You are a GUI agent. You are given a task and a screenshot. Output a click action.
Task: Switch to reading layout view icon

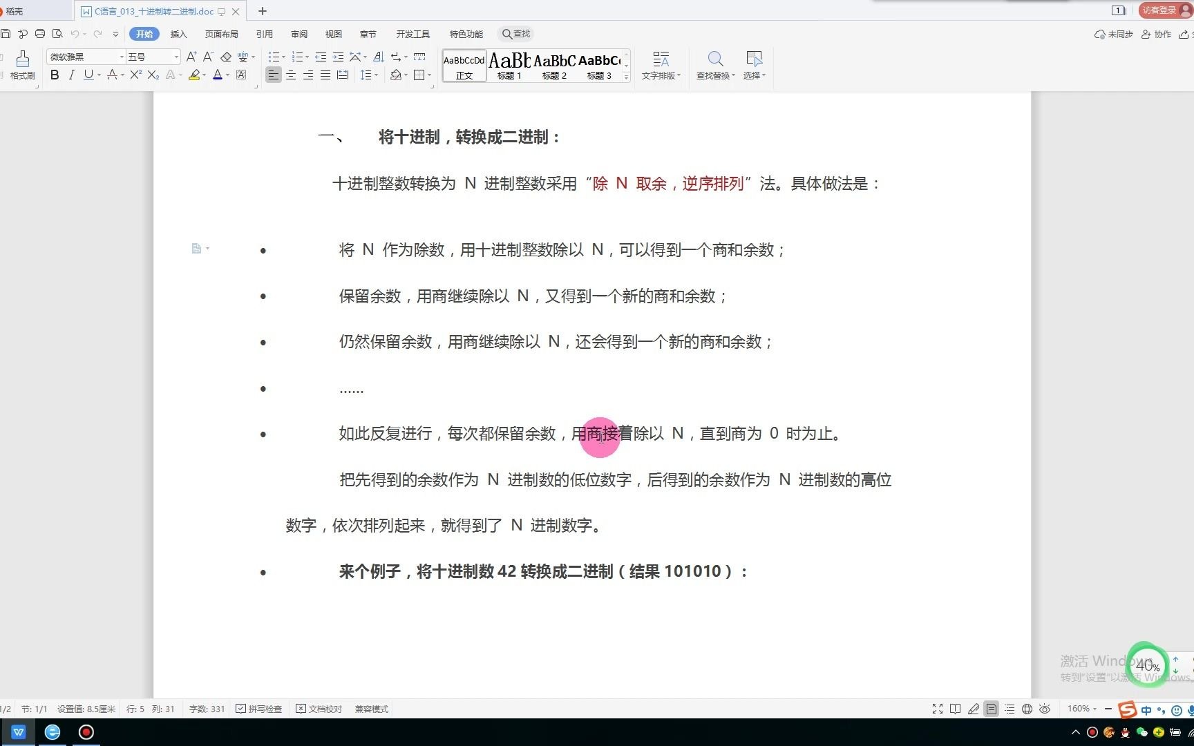click(x=956, y=709)
